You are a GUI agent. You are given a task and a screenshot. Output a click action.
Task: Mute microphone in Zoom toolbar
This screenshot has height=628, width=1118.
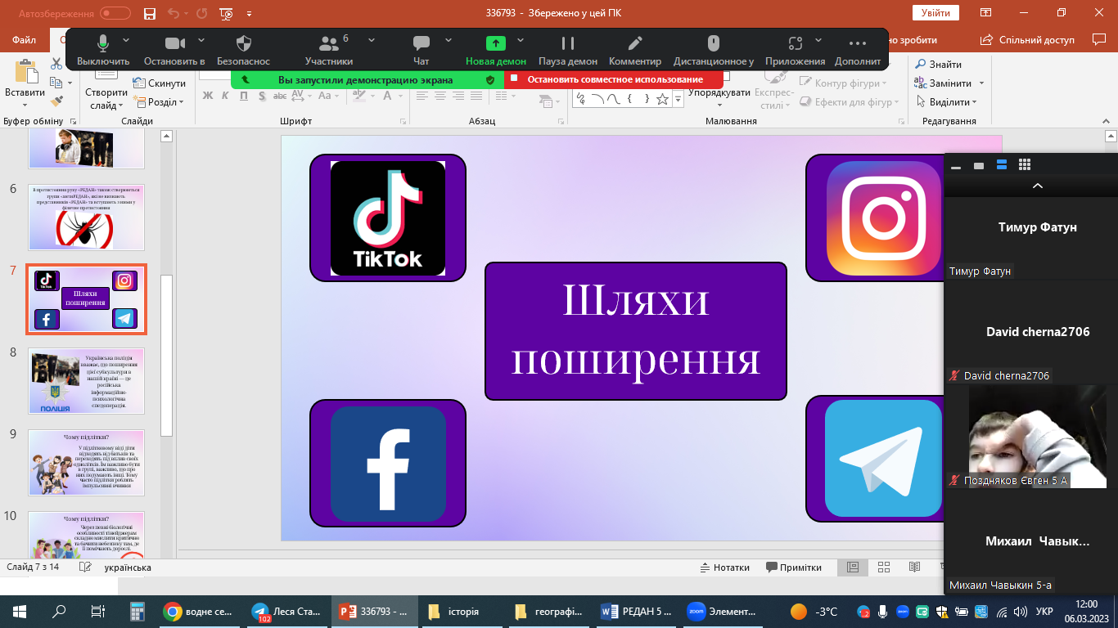point(103,50)
